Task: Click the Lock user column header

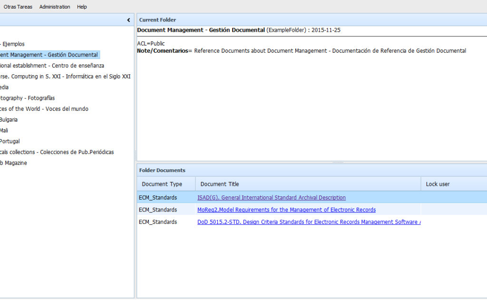Action: 438,184
